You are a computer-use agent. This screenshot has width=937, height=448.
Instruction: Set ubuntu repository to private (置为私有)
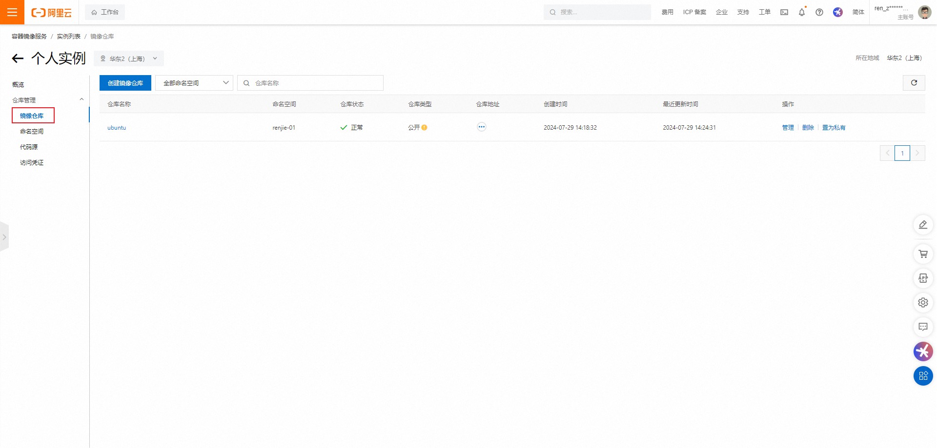[834, 128]
